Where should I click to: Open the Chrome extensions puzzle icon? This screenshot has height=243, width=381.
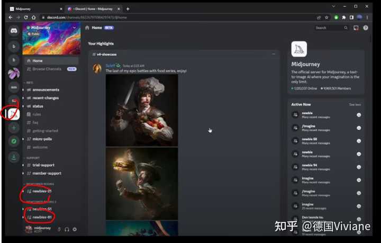pos(344,17)
